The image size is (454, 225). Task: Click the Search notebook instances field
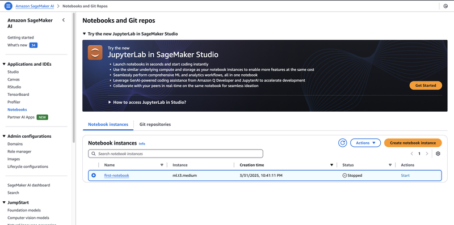click(175, 154)
